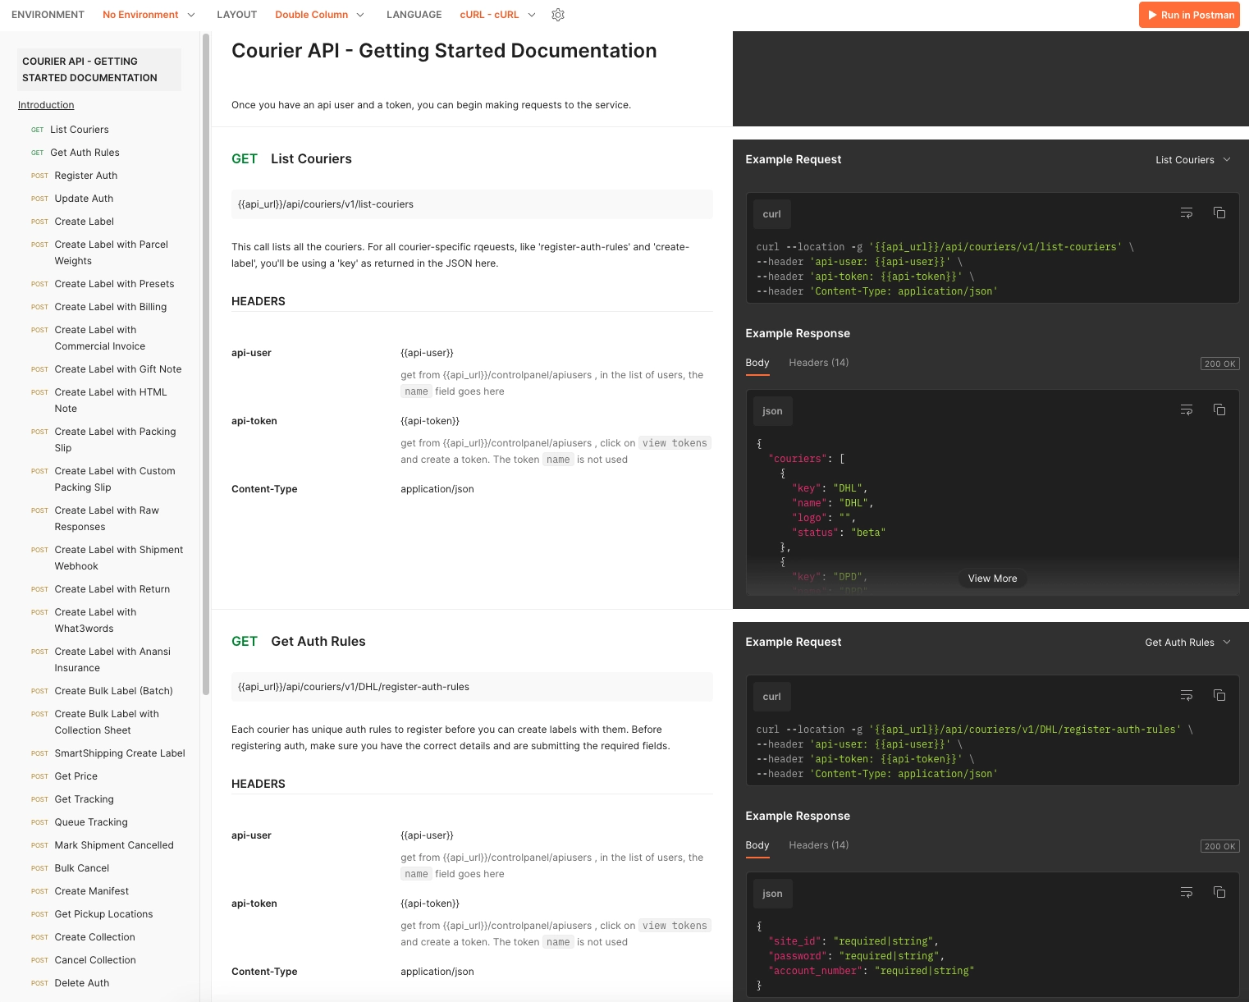This screenshot has width=1249, height=1002.
Task: Open Create Label with Parcel Weights entry
Action: (111, 253)
